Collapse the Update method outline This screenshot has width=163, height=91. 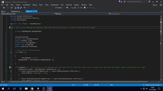tap(11, 67)
